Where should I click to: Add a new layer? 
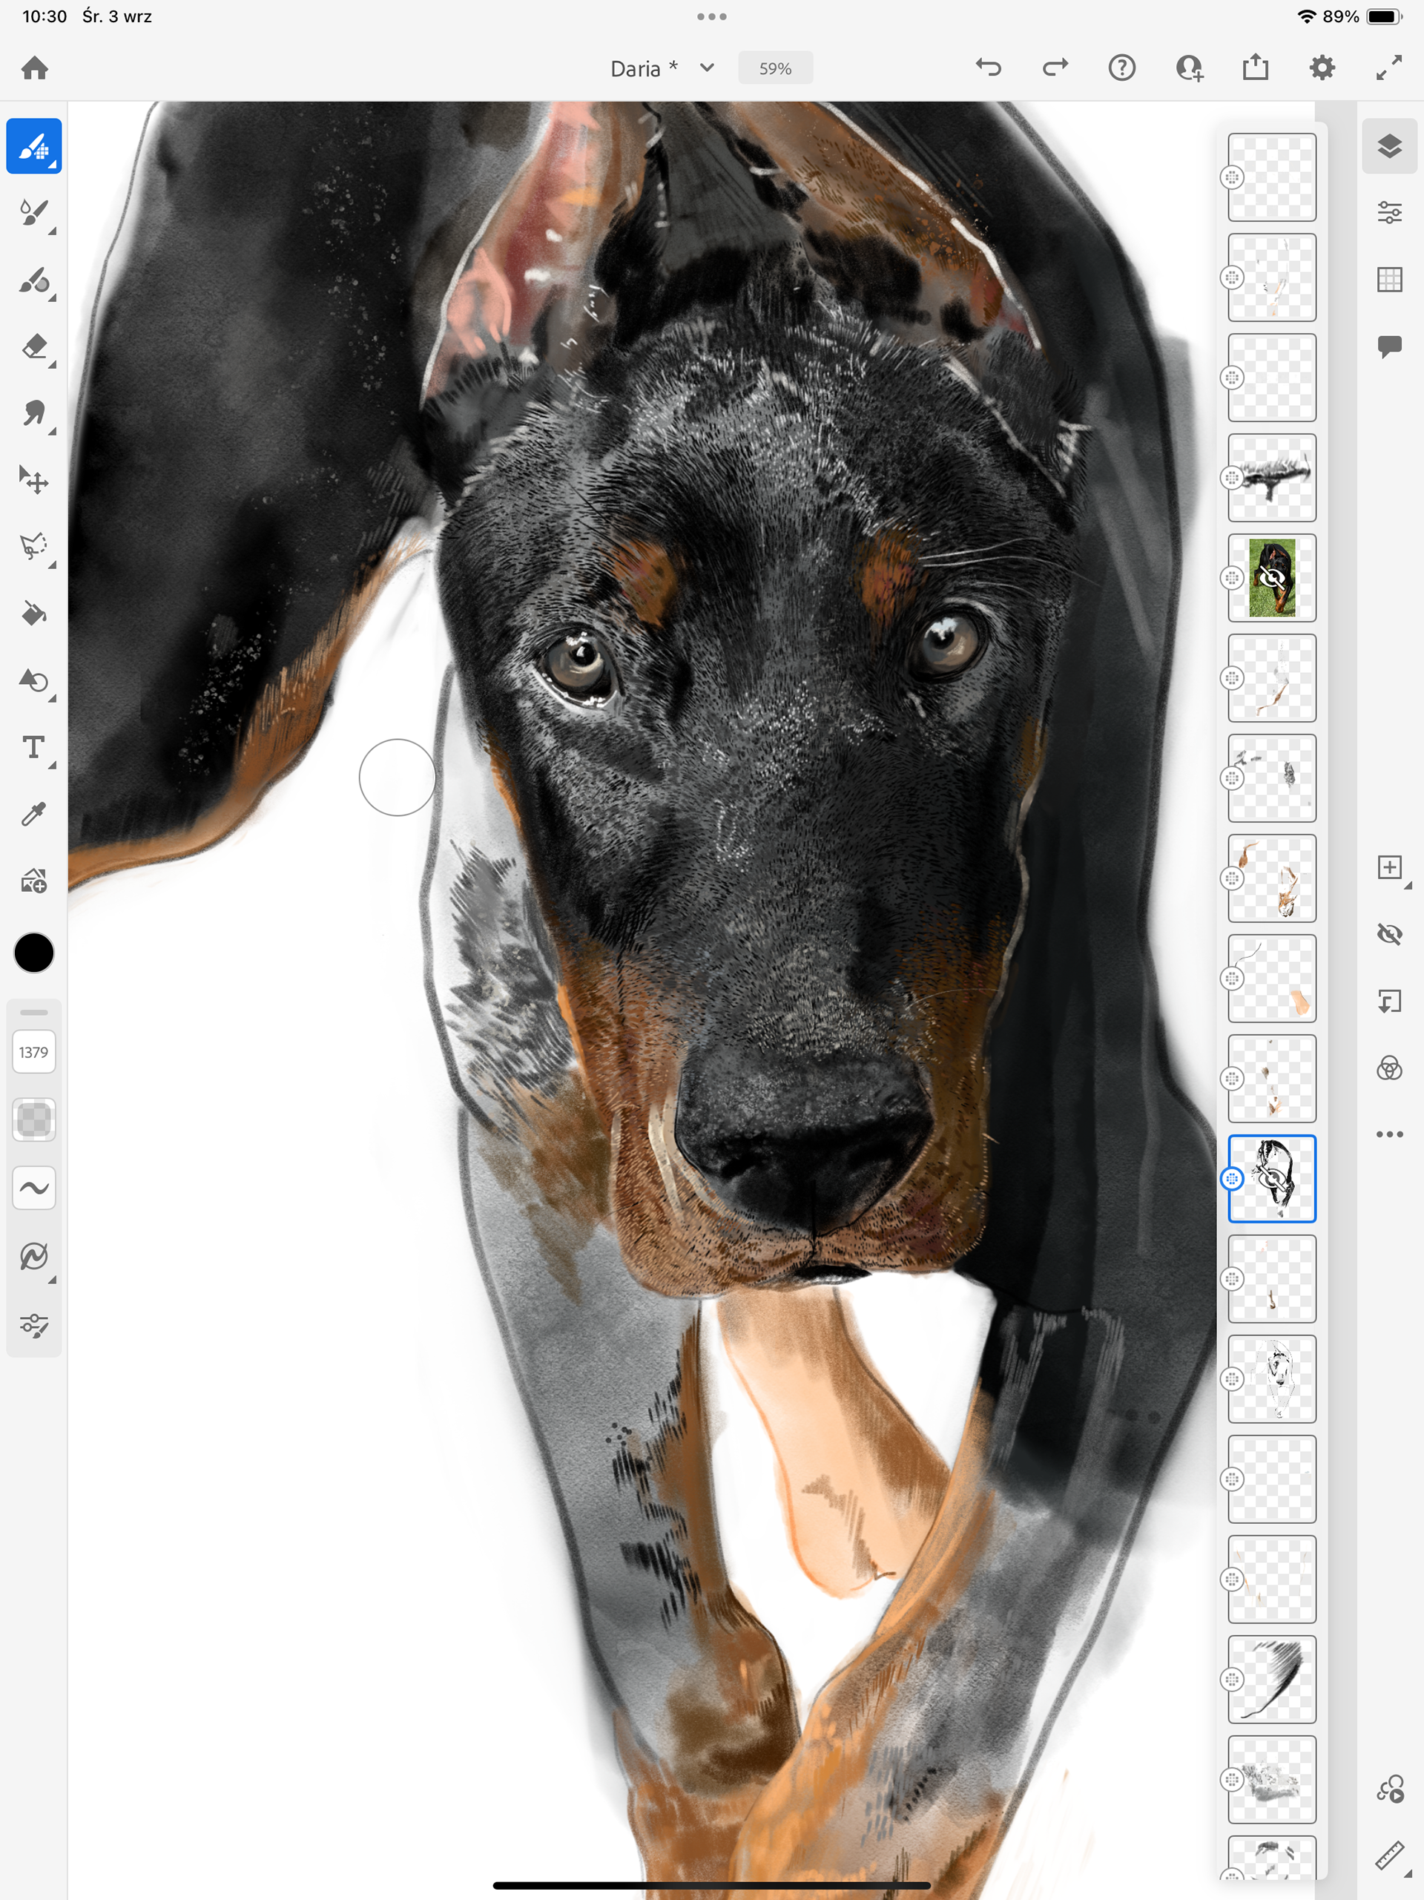1389,867
